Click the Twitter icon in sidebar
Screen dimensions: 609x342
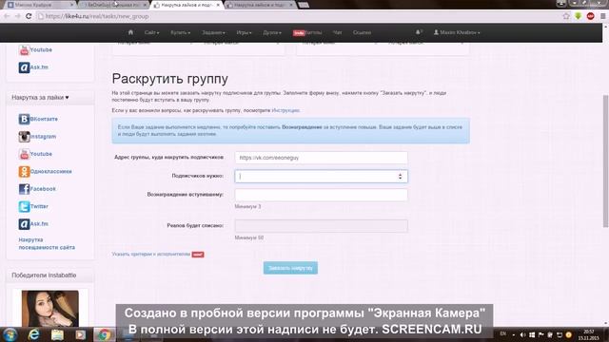click(24, 206)
